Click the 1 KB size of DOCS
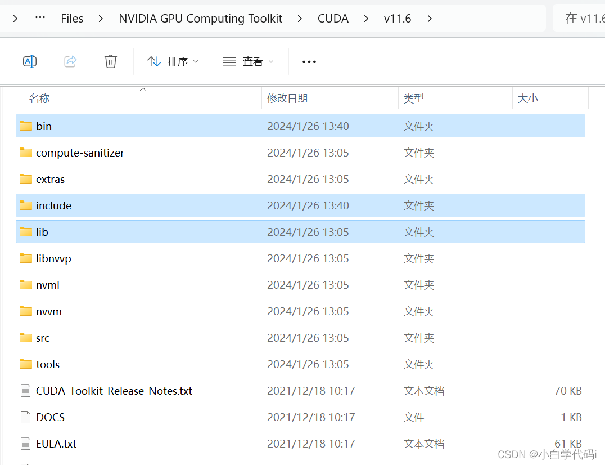 click(x=571, y=417)
